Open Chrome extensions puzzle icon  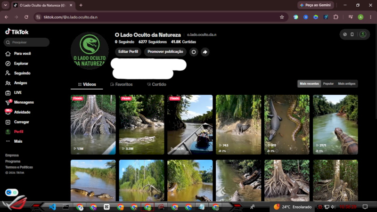tap(336, 17)
